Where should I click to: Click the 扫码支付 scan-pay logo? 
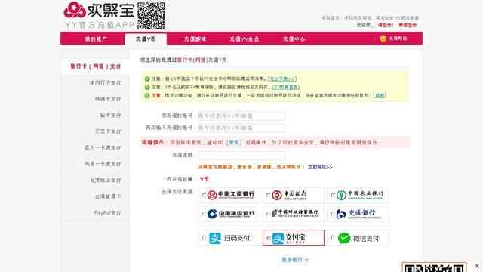(x=229, y=238)
